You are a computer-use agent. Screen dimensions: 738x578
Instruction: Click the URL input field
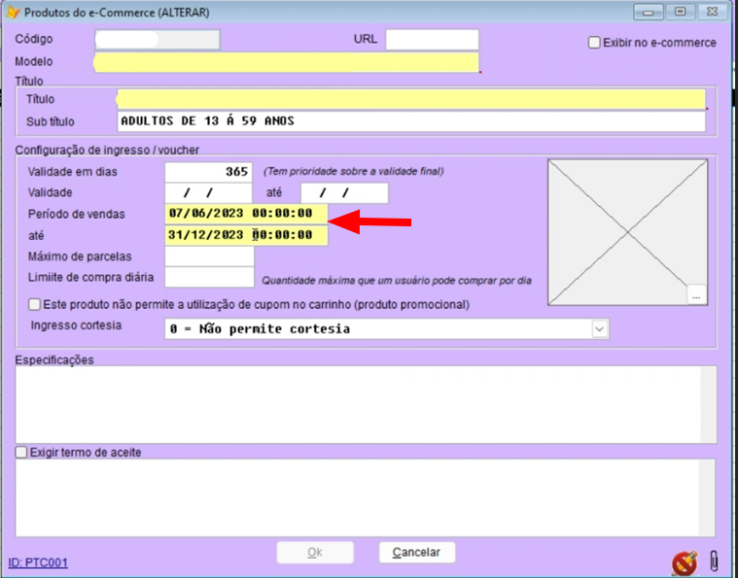(x=432, y=40)
